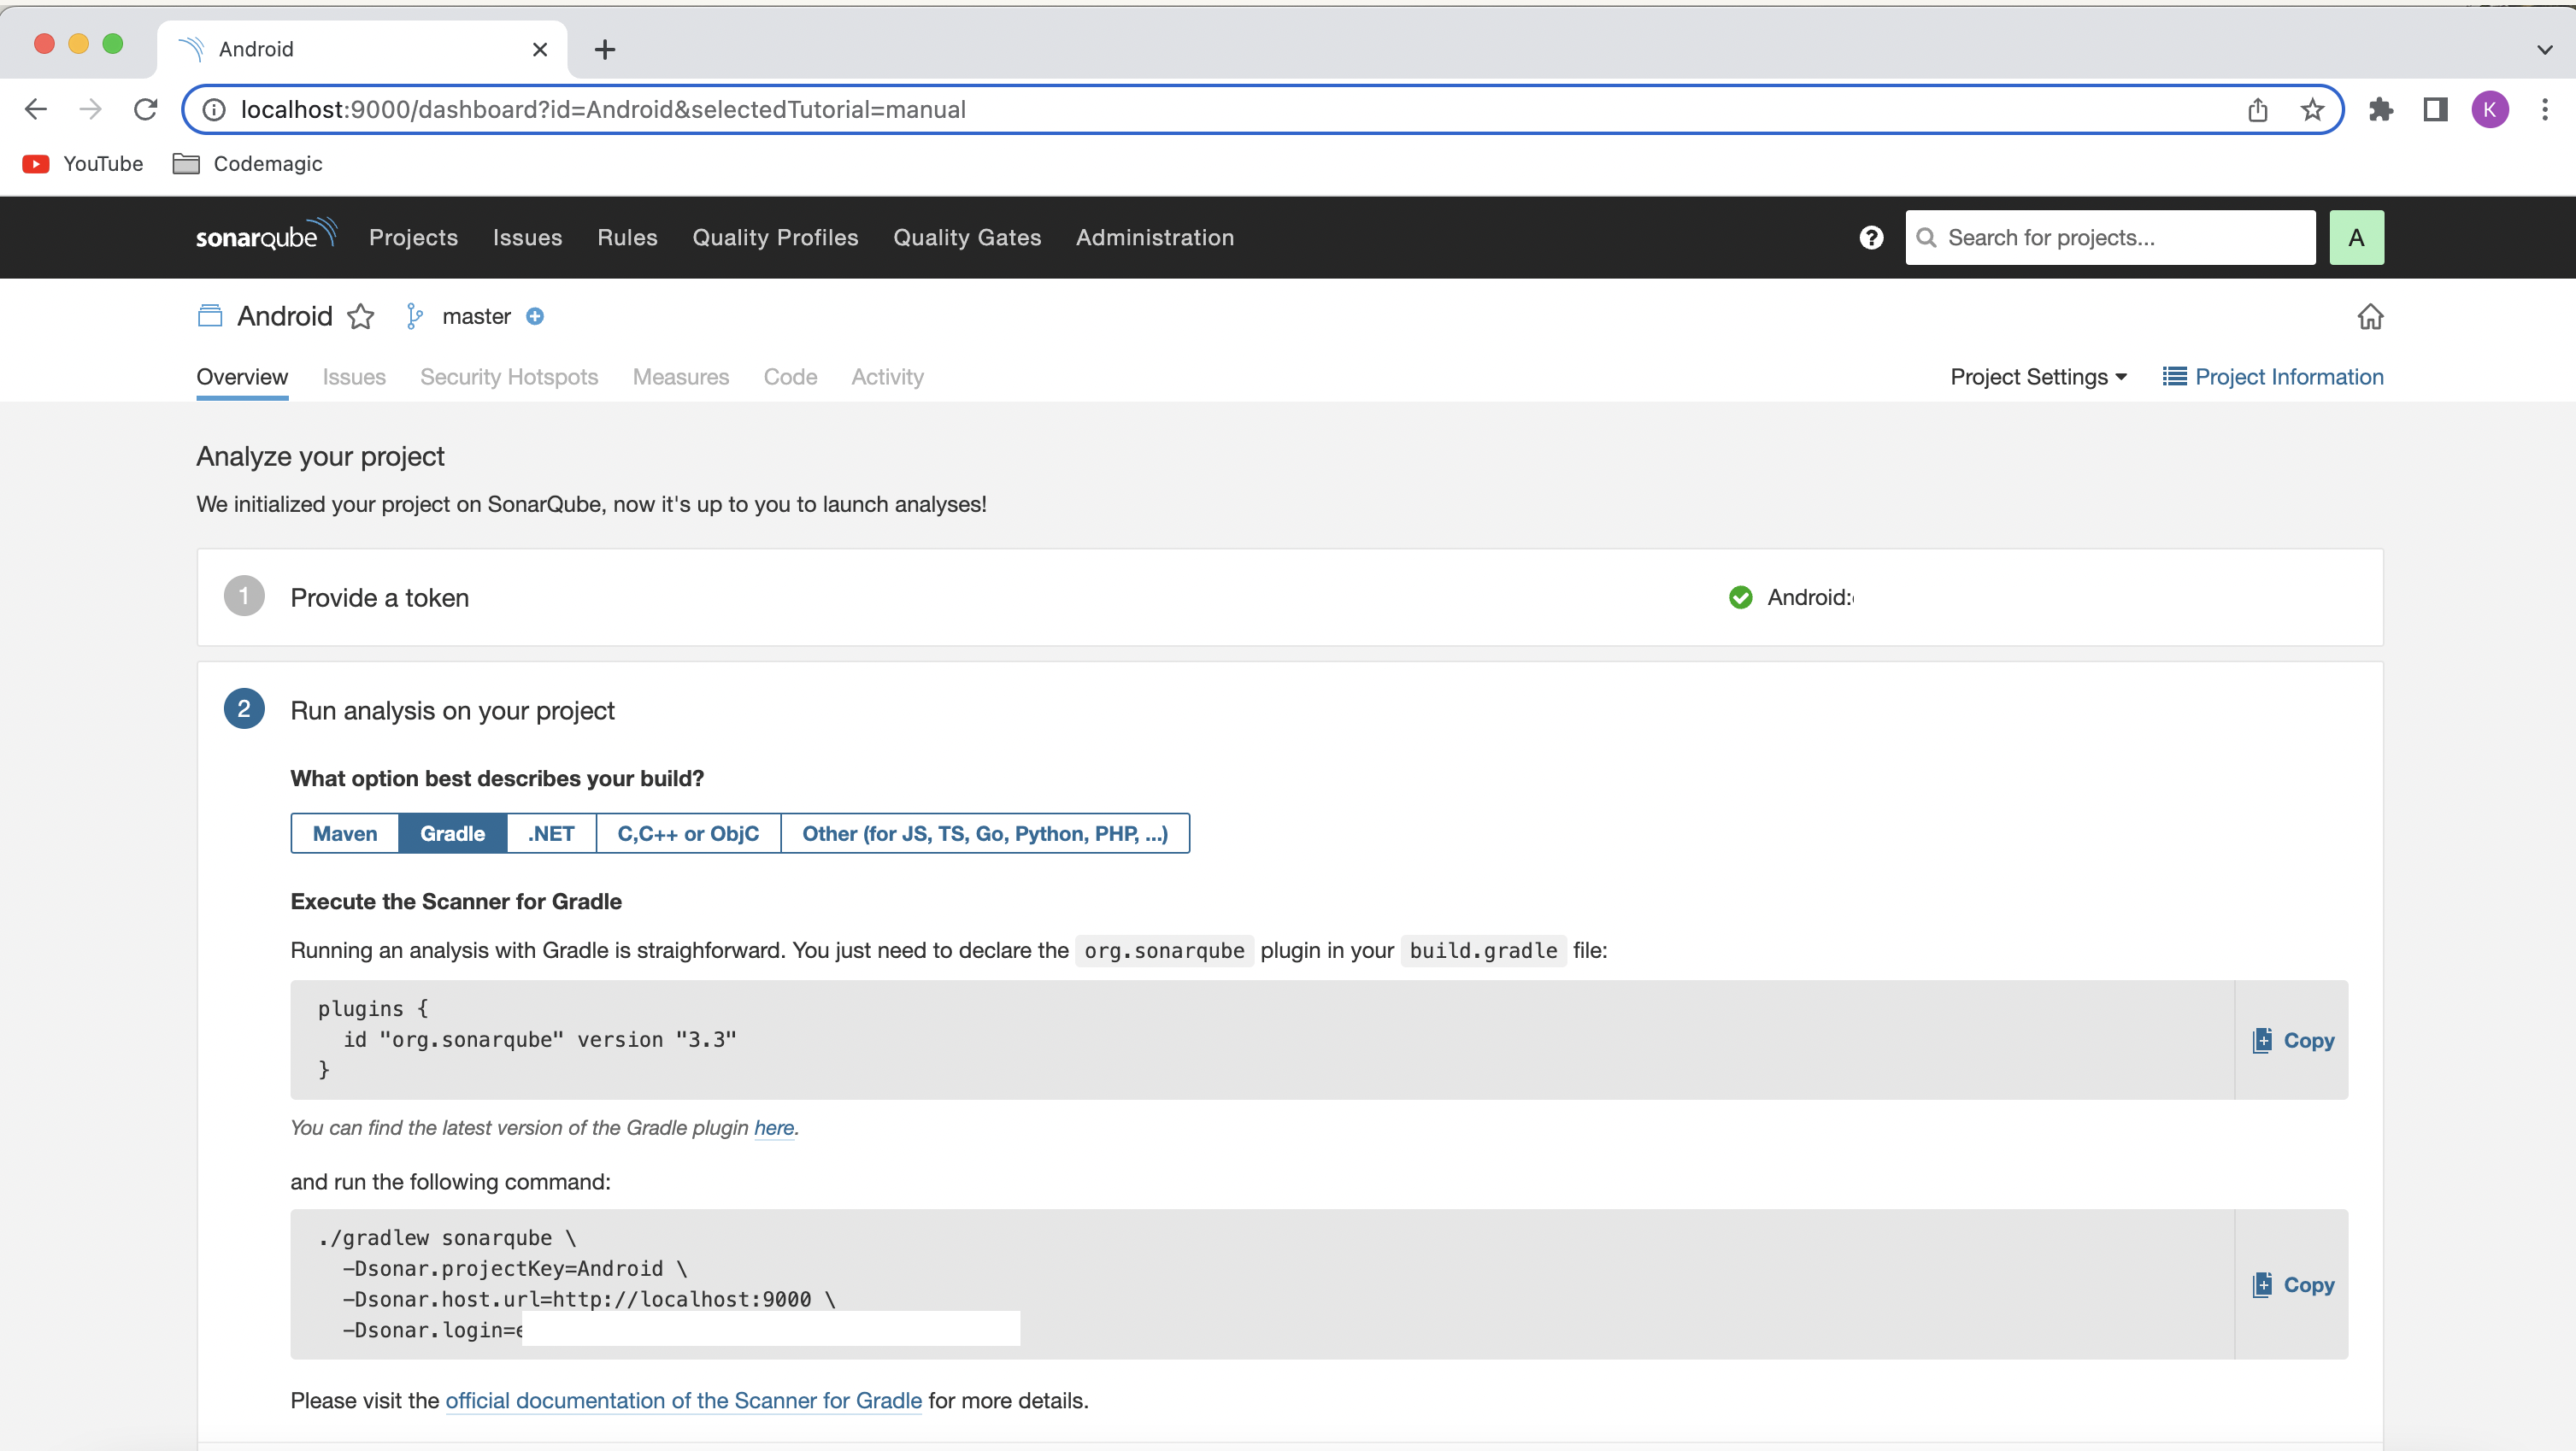Click the SonarQube logo
The height and width of the screenshot is (1451, 2576).
[265, 236]
